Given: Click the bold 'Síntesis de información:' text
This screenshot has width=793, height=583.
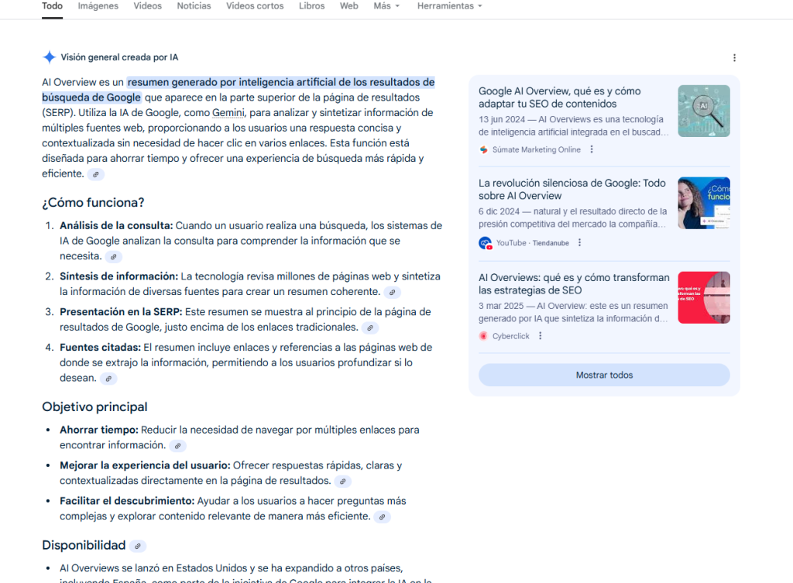Looking at the screenshot, I should click(x=118, y=276).
